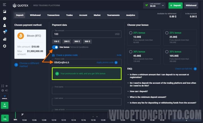Click the green Deposit button
This screenshot has height=123, width=203.
(175, 5)
